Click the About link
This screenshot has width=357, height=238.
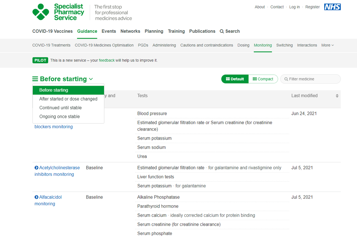click(260, 7)
